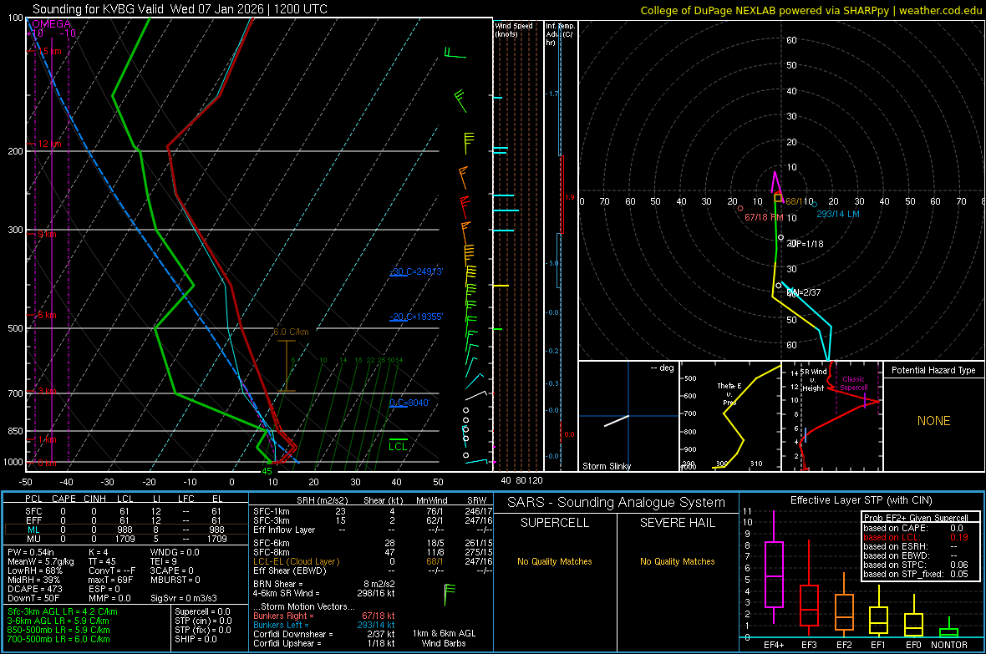Select the highlighted ML parcel row
The height and width of the screenshot is (654, 986).
pos(125,530)
